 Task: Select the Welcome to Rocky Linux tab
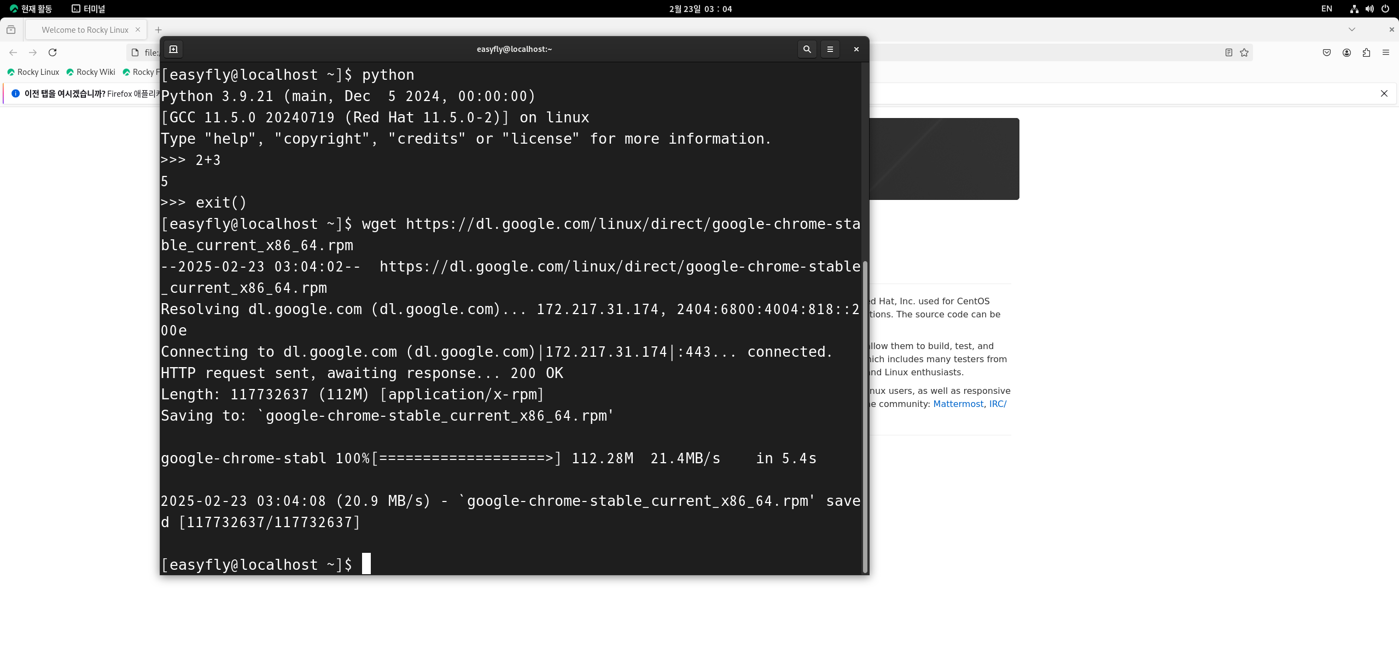85,30
